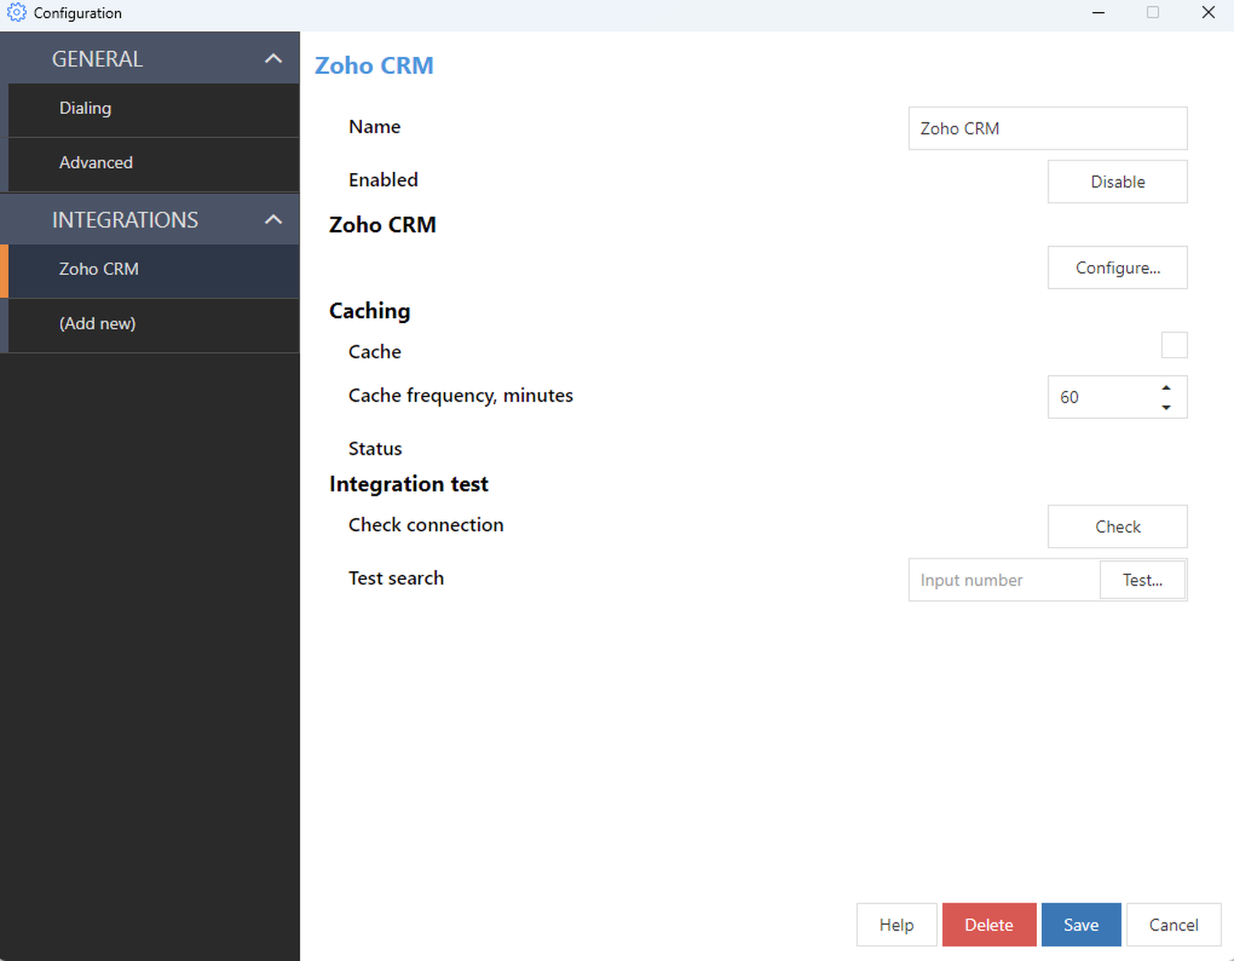The height and width of the screenshot is (961, 1234).
Task: Click (Add new) integration entry
Action: 97,324
